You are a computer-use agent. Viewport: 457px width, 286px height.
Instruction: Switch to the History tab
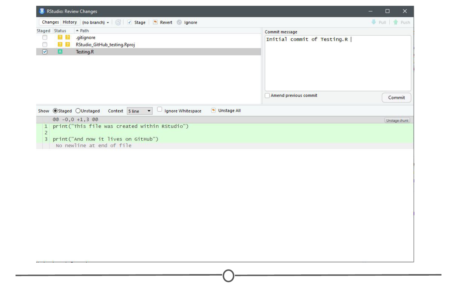coord(70,22)
